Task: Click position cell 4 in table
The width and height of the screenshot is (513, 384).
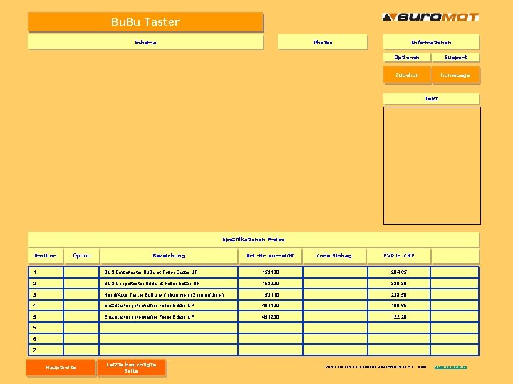Action: (46, 306)
